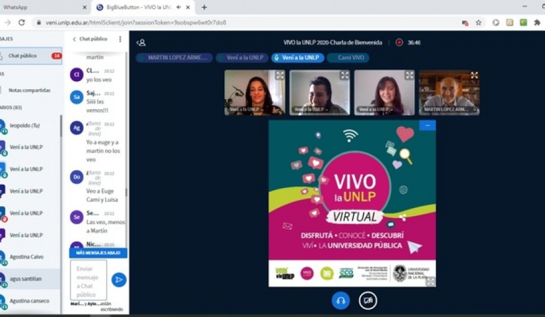The image size is (545, 317).
Task: Mute the BigBlueButton tab audio icon
Action: [178, 7]
